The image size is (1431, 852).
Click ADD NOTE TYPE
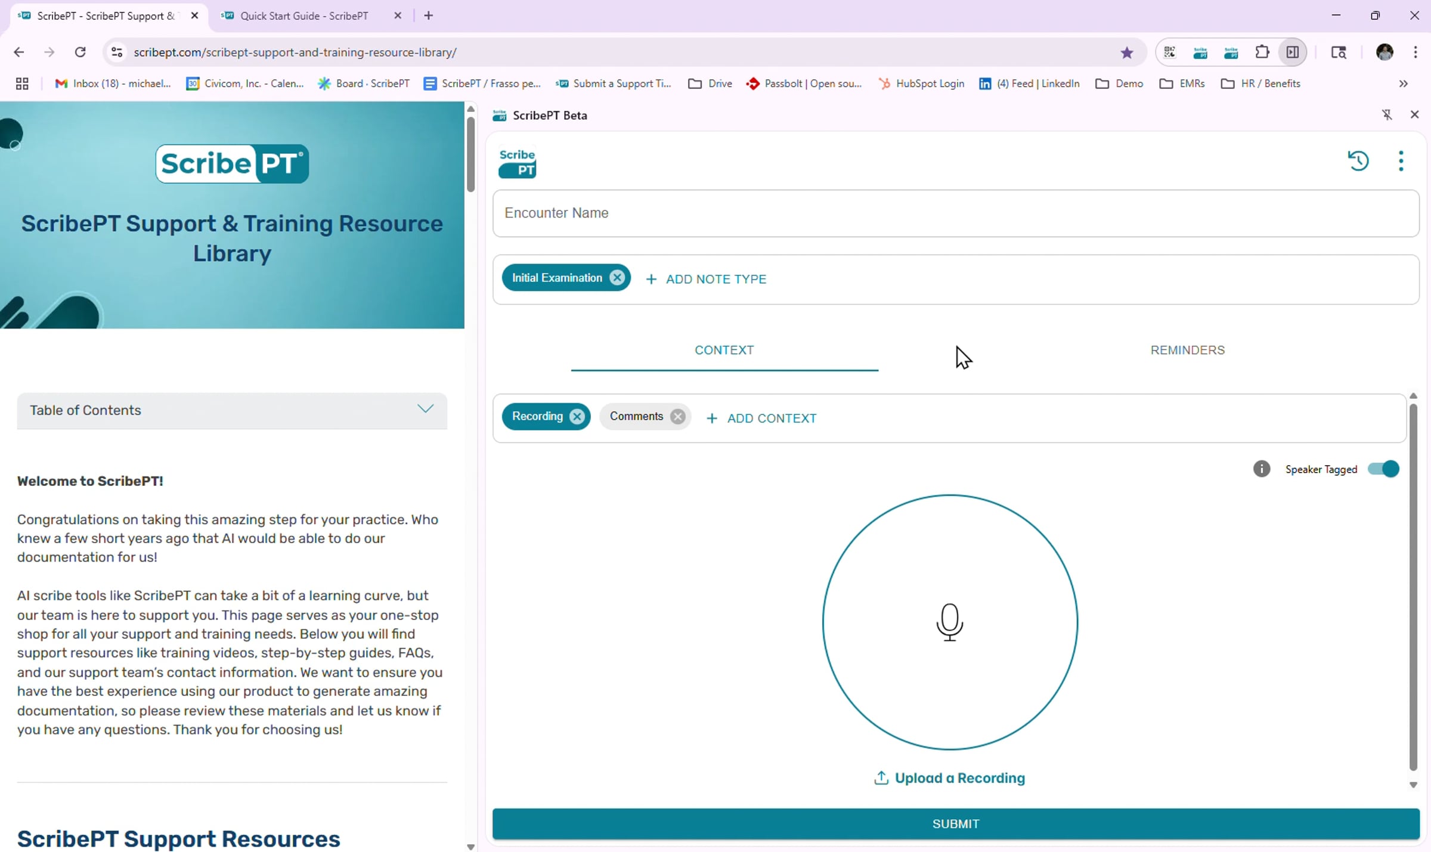point(706,279)
